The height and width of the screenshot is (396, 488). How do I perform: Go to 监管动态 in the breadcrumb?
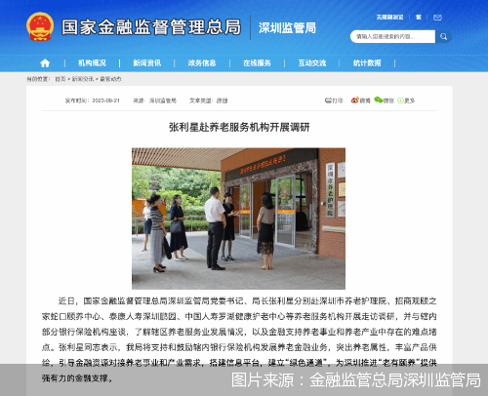[110, 79]
